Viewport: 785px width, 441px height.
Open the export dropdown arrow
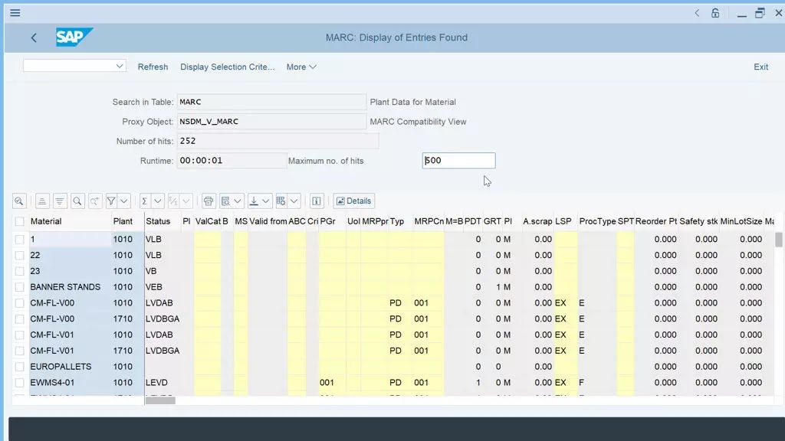coord(266,201)
